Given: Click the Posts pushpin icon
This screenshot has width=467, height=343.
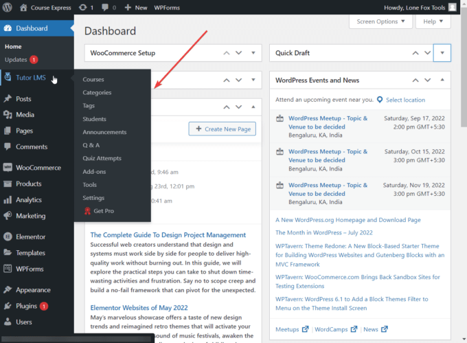Looking at the screenshot, I should click(8, 99).
